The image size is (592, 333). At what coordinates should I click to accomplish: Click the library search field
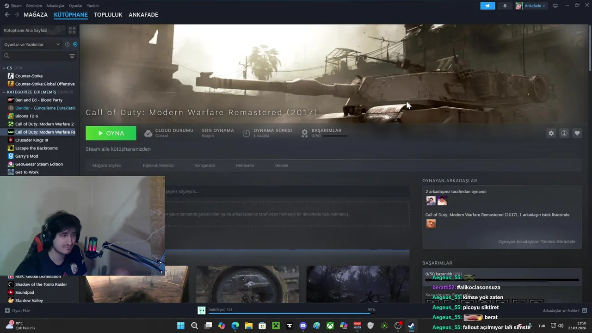click(x=35, y=56)
